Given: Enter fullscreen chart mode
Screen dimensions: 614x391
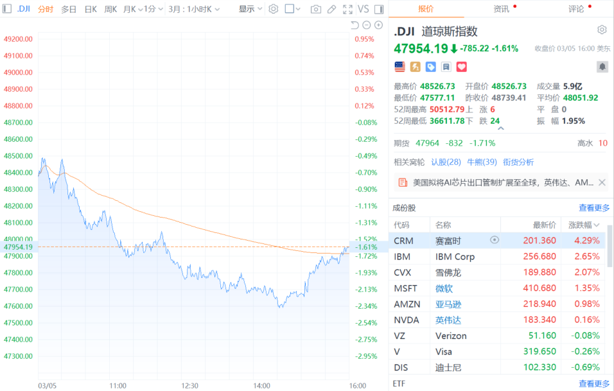Looking at the screenshot, I should point(347,9).
